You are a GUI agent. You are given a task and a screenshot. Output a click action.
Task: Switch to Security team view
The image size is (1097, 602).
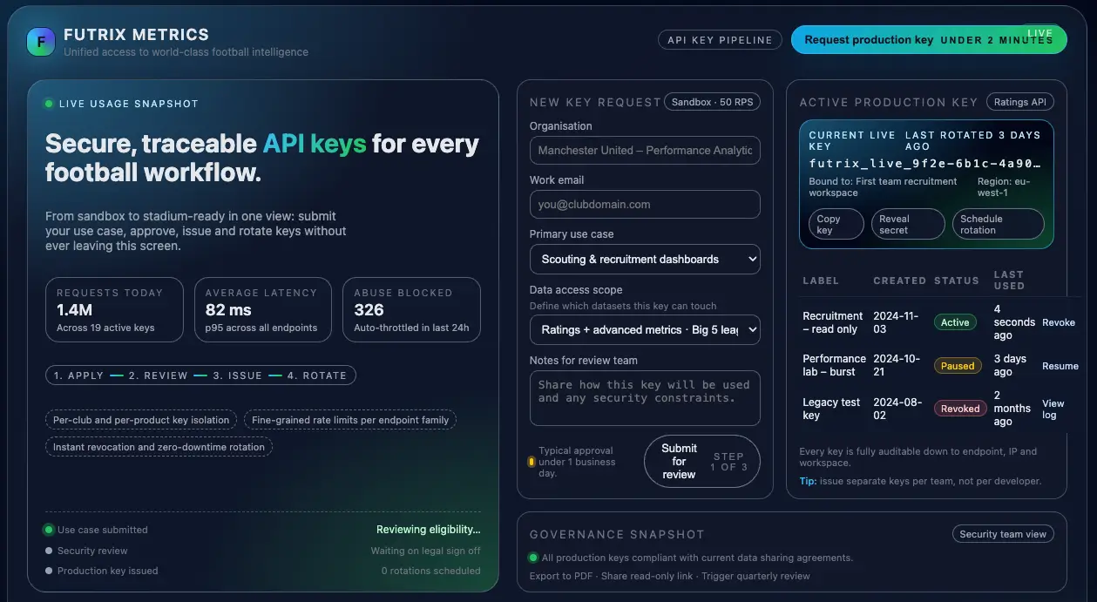(1003, 533)
